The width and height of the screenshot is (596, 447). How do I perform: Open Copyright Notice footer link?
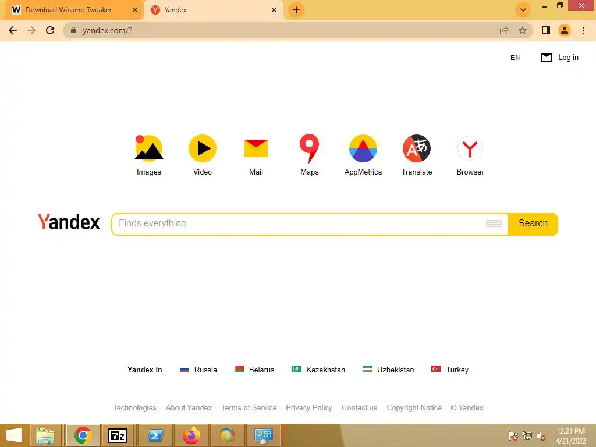click(414, 407)
